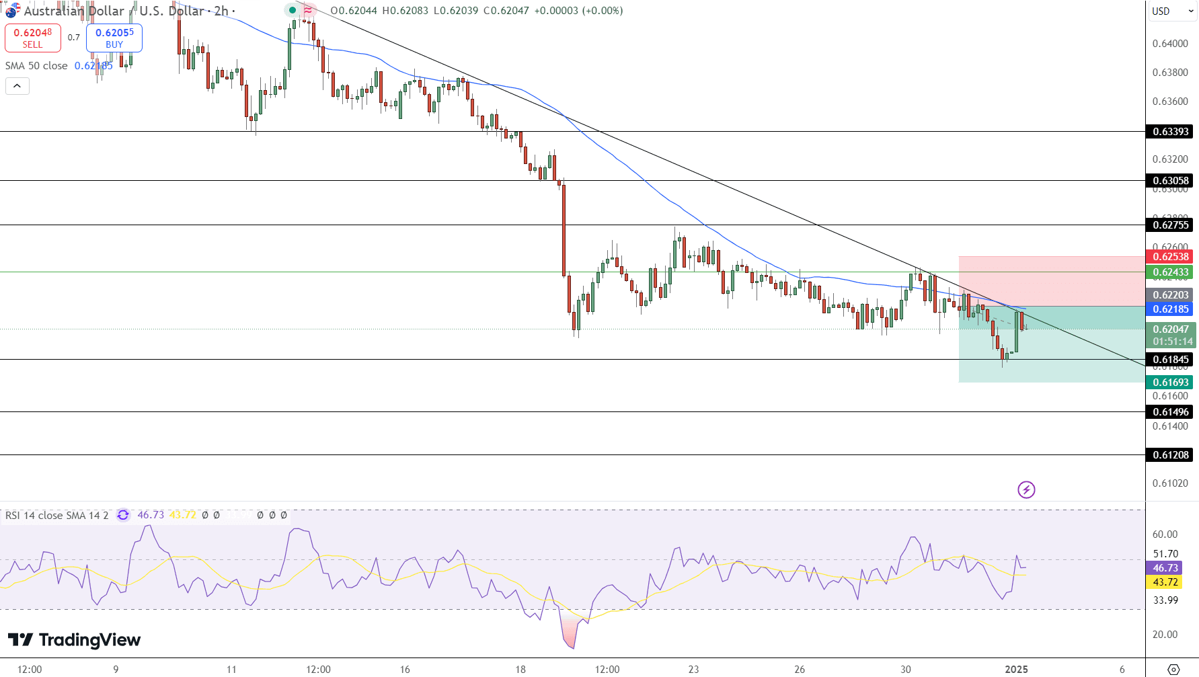Click the 0.62755 horizontal line price label
The height and width of the screenshot is (677, 1199).
(x=1171, y=225)
